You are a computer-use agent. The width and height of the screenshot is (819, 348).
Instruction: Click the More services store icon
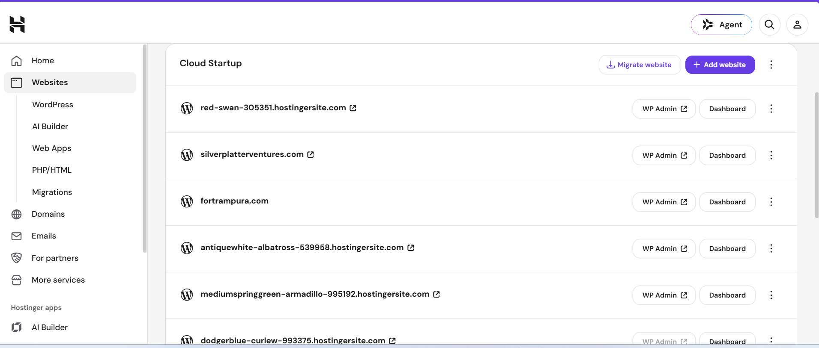(16, 280)
